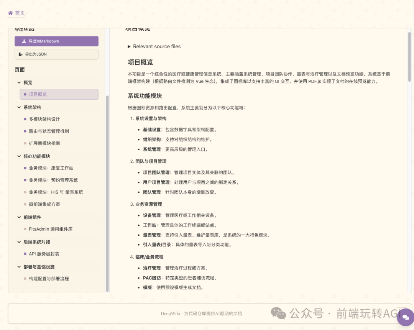This screenshot has width=414, height=330.
Task: Click the DeepWiki link in the footer
Action: click(170, 314)
